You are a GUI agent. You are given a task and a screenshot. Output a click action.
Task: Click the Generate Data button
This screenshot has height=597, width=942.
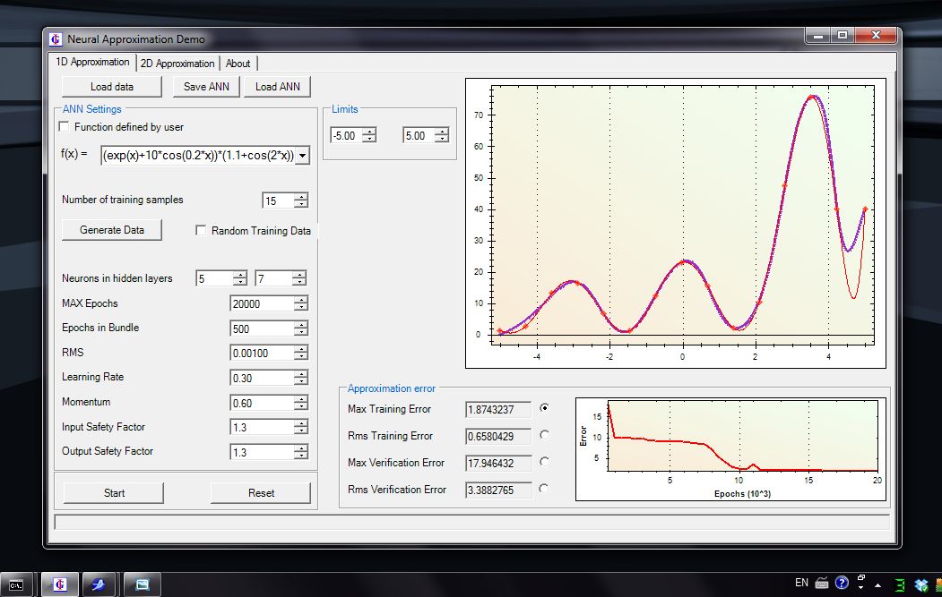point(112,230)
